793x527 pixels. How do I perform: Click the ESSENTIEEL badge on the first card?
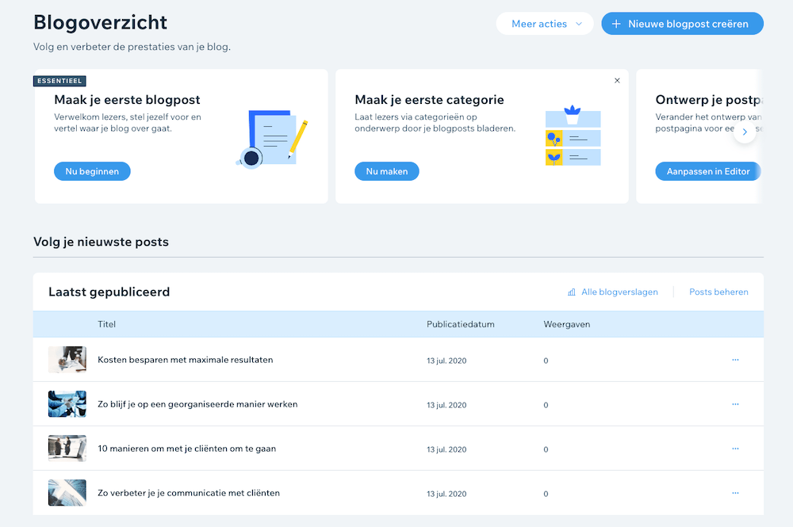pos(59,80)
